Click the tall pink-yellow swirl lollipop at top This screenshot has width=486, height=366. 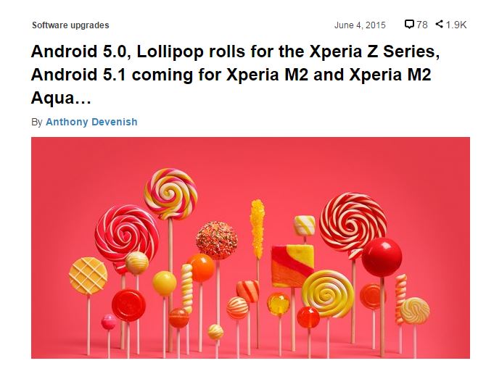click(x=170, y=194)
